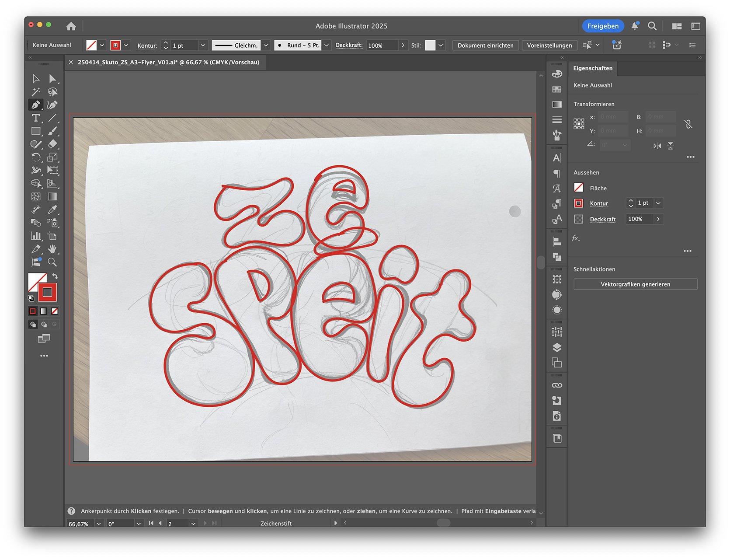Switch to the Eigenschaften tab
Viewport: 730px width, 559px height.
click(593, 68)
